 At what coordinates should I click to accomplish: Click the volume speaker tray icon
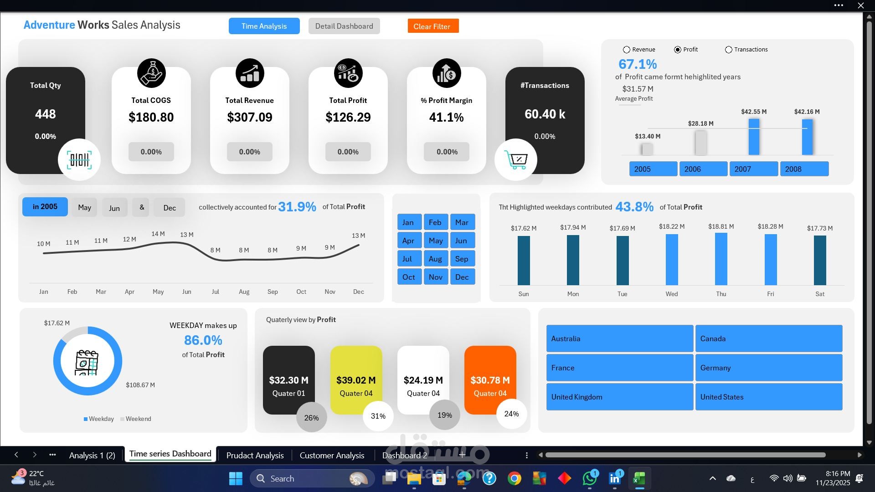tap(787, 478)
